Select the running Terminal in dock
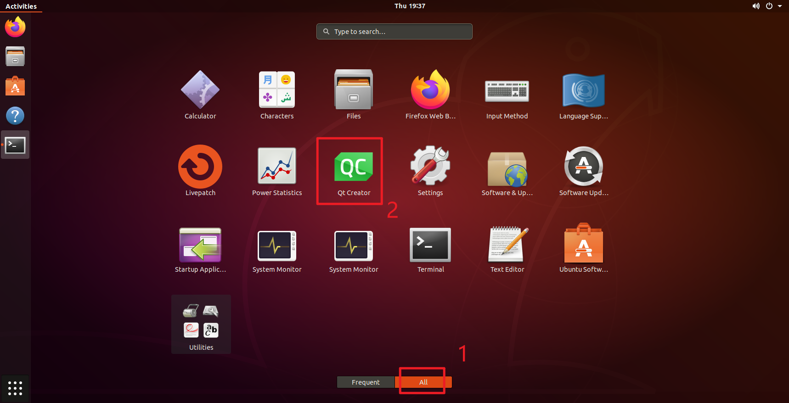The height and width of the screenshot is (403, 789). (x=15, y=145)
